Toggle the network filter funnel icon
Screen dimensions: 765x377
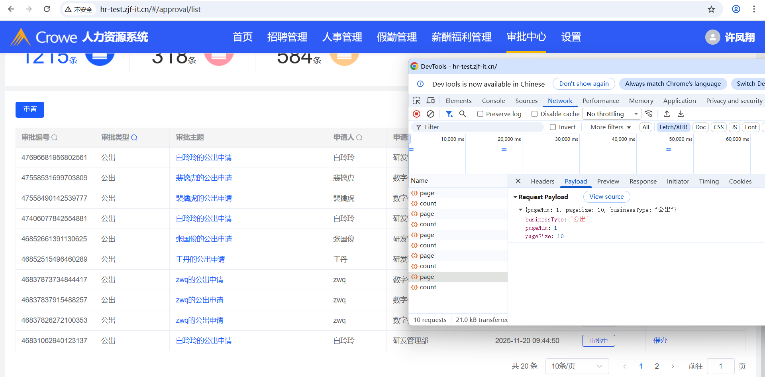click(x=449, y=114)
